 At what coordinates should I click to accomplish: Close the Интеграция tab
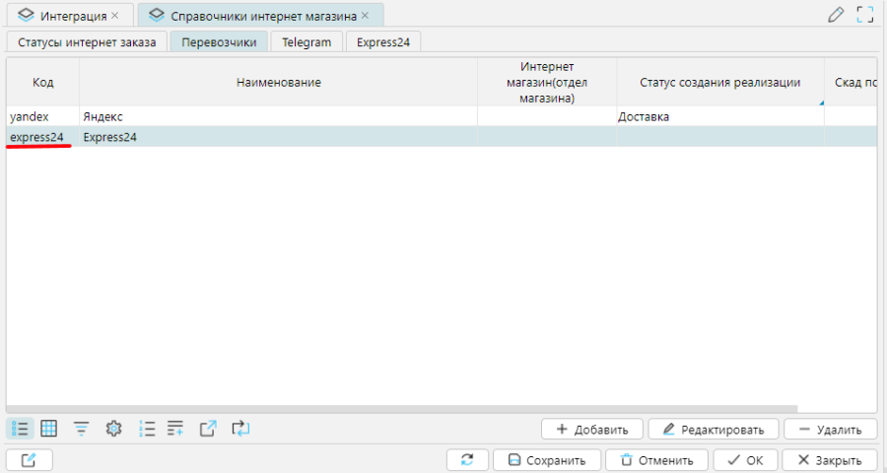115,16
